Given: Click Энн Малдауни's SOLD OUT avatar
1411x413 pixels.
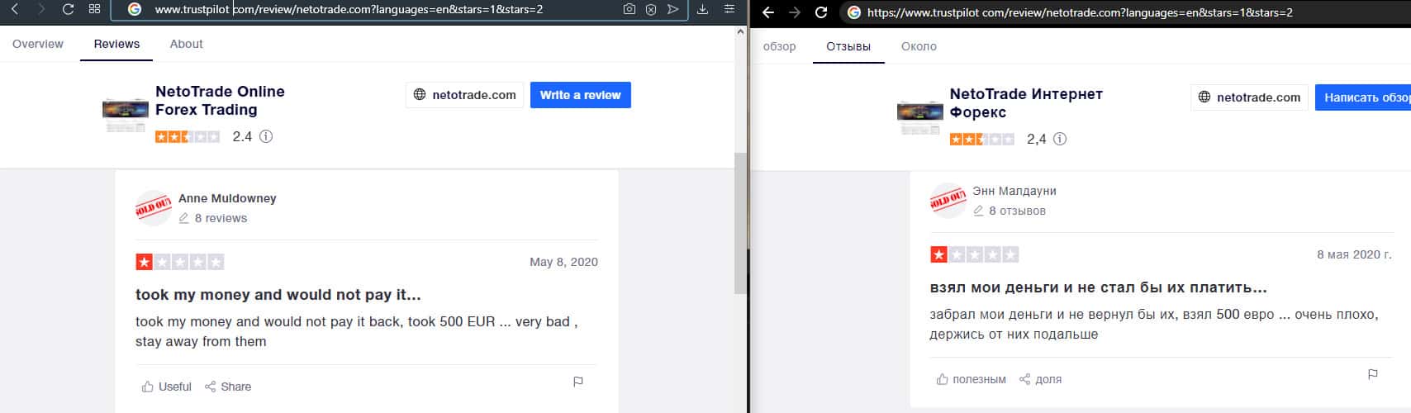Looking at the screenshot, I should (948, 200).
